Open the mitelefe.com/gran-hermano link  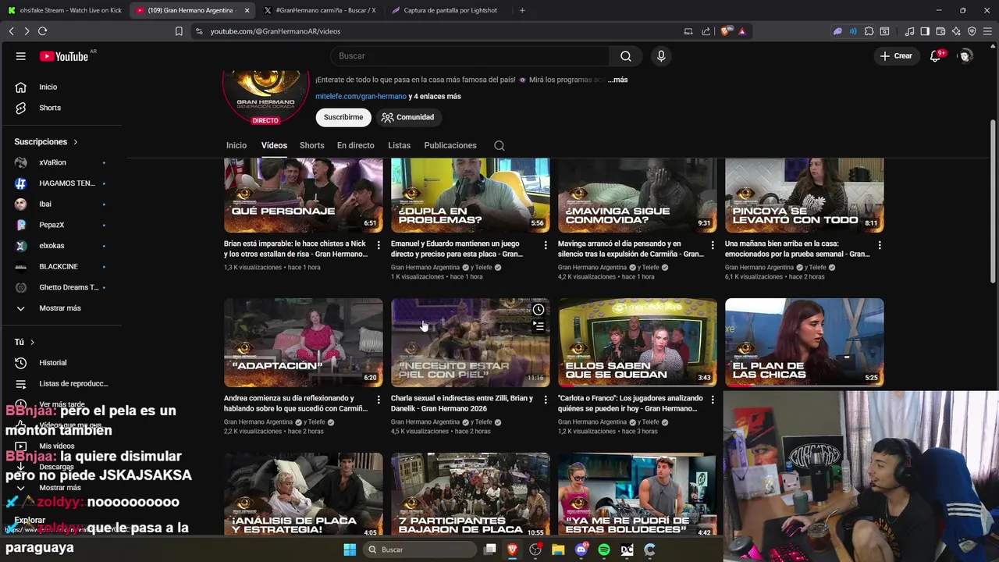(x=361, y=97)
